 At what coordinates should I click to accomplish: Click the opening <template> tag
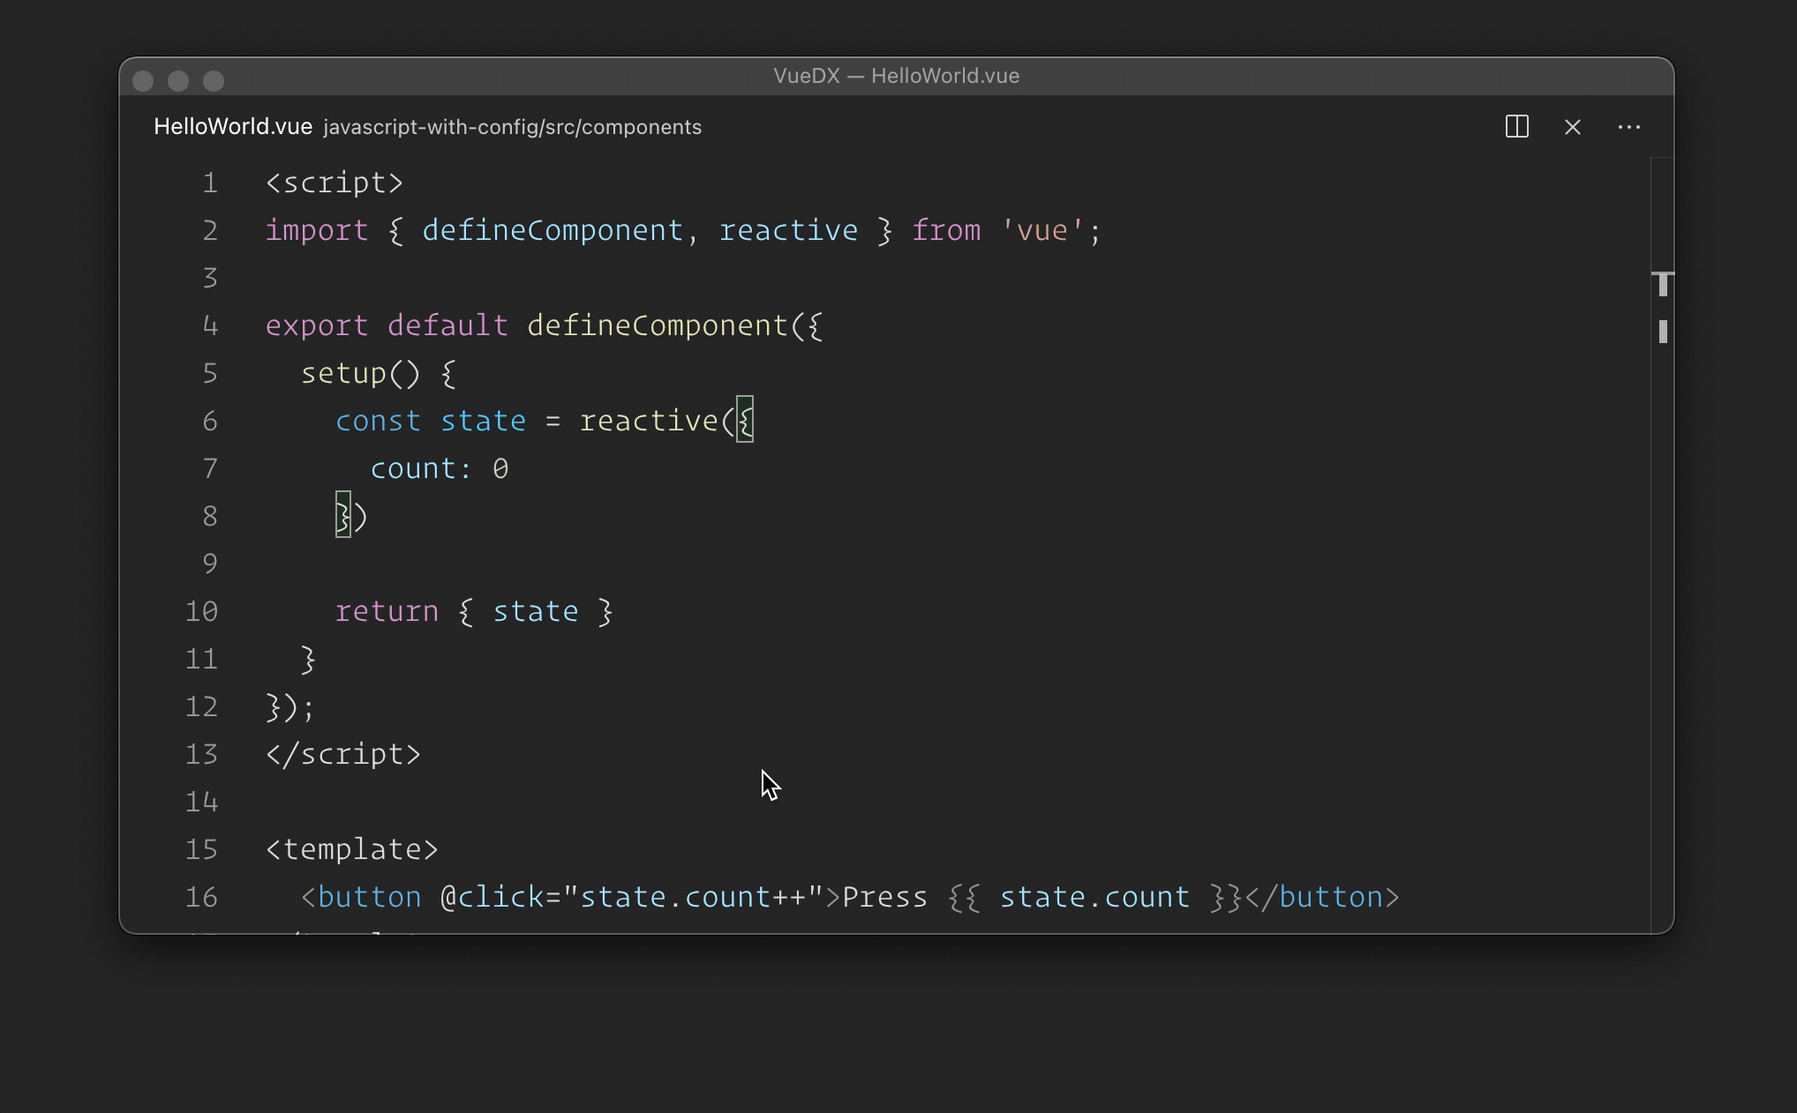click(x=351, y=849)
